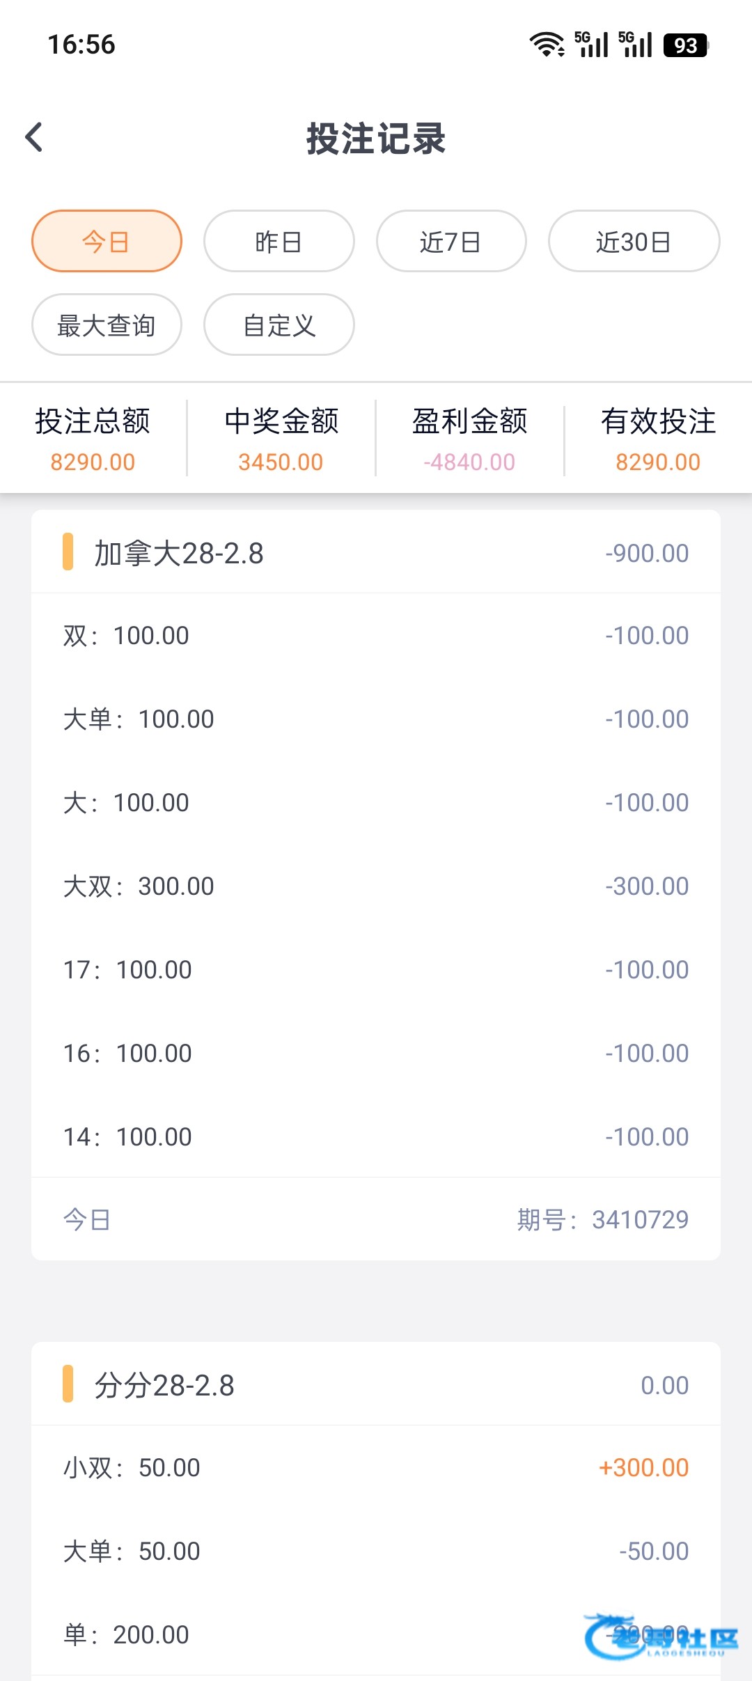Show records for 近30日
Image resolution: width=752 pixels, height=1681 pixels.
[634, 242]
